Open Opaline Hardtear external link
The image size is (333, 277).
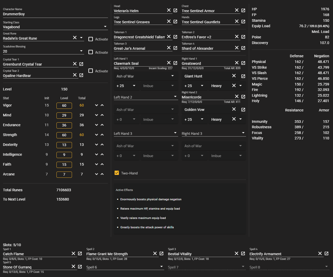(x=81, y=75)
